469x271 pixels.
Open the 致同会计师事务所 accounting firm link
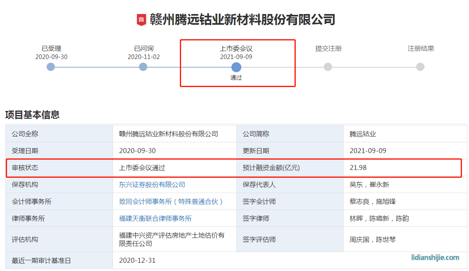[x=171, y=202]
